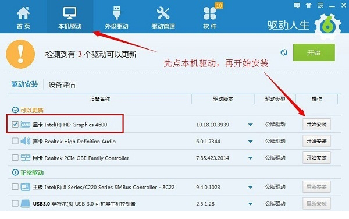Open the 软件 four-leaf clover icon
Image resolution: width=349 pixels, height=219 pixels.
pyautogui.click(x=209, y=13)
